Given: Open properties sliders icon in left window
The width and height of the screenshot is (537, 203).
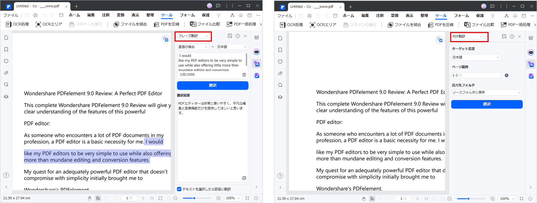Looking at the screenshot, I should pos(257,38).
